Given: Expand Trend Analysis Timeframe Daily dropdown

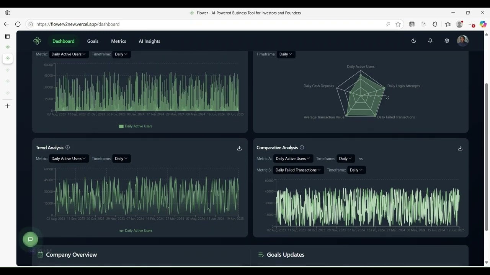Looking at the screenshot, I should click(121, 159).
